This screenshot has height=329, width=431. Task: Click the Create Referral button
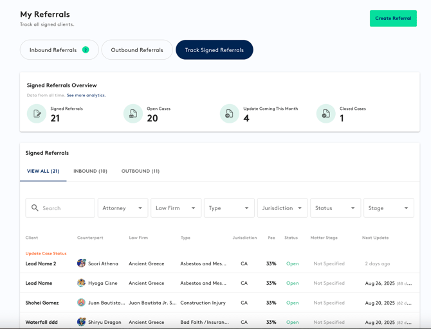click(x=393, y=18)
